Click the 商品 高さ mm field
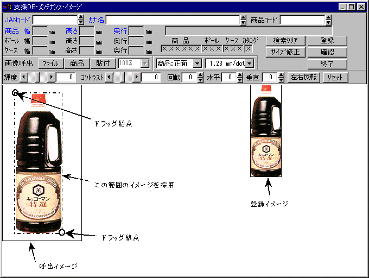Image resolution: width=369 pixels, height=278 pixels. click(87, 31)
